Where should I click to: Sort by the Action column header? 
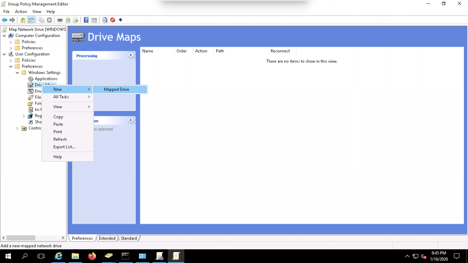pos(203,51)
